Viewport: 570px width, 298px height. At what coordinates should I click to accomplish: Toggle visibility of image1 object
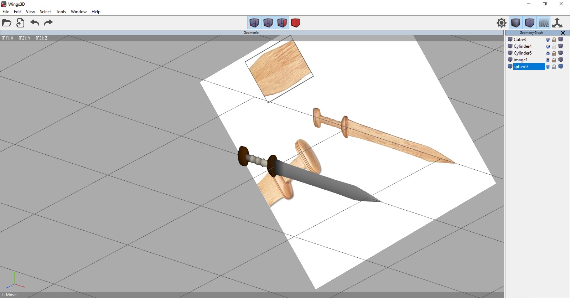(x=548, y=60)
